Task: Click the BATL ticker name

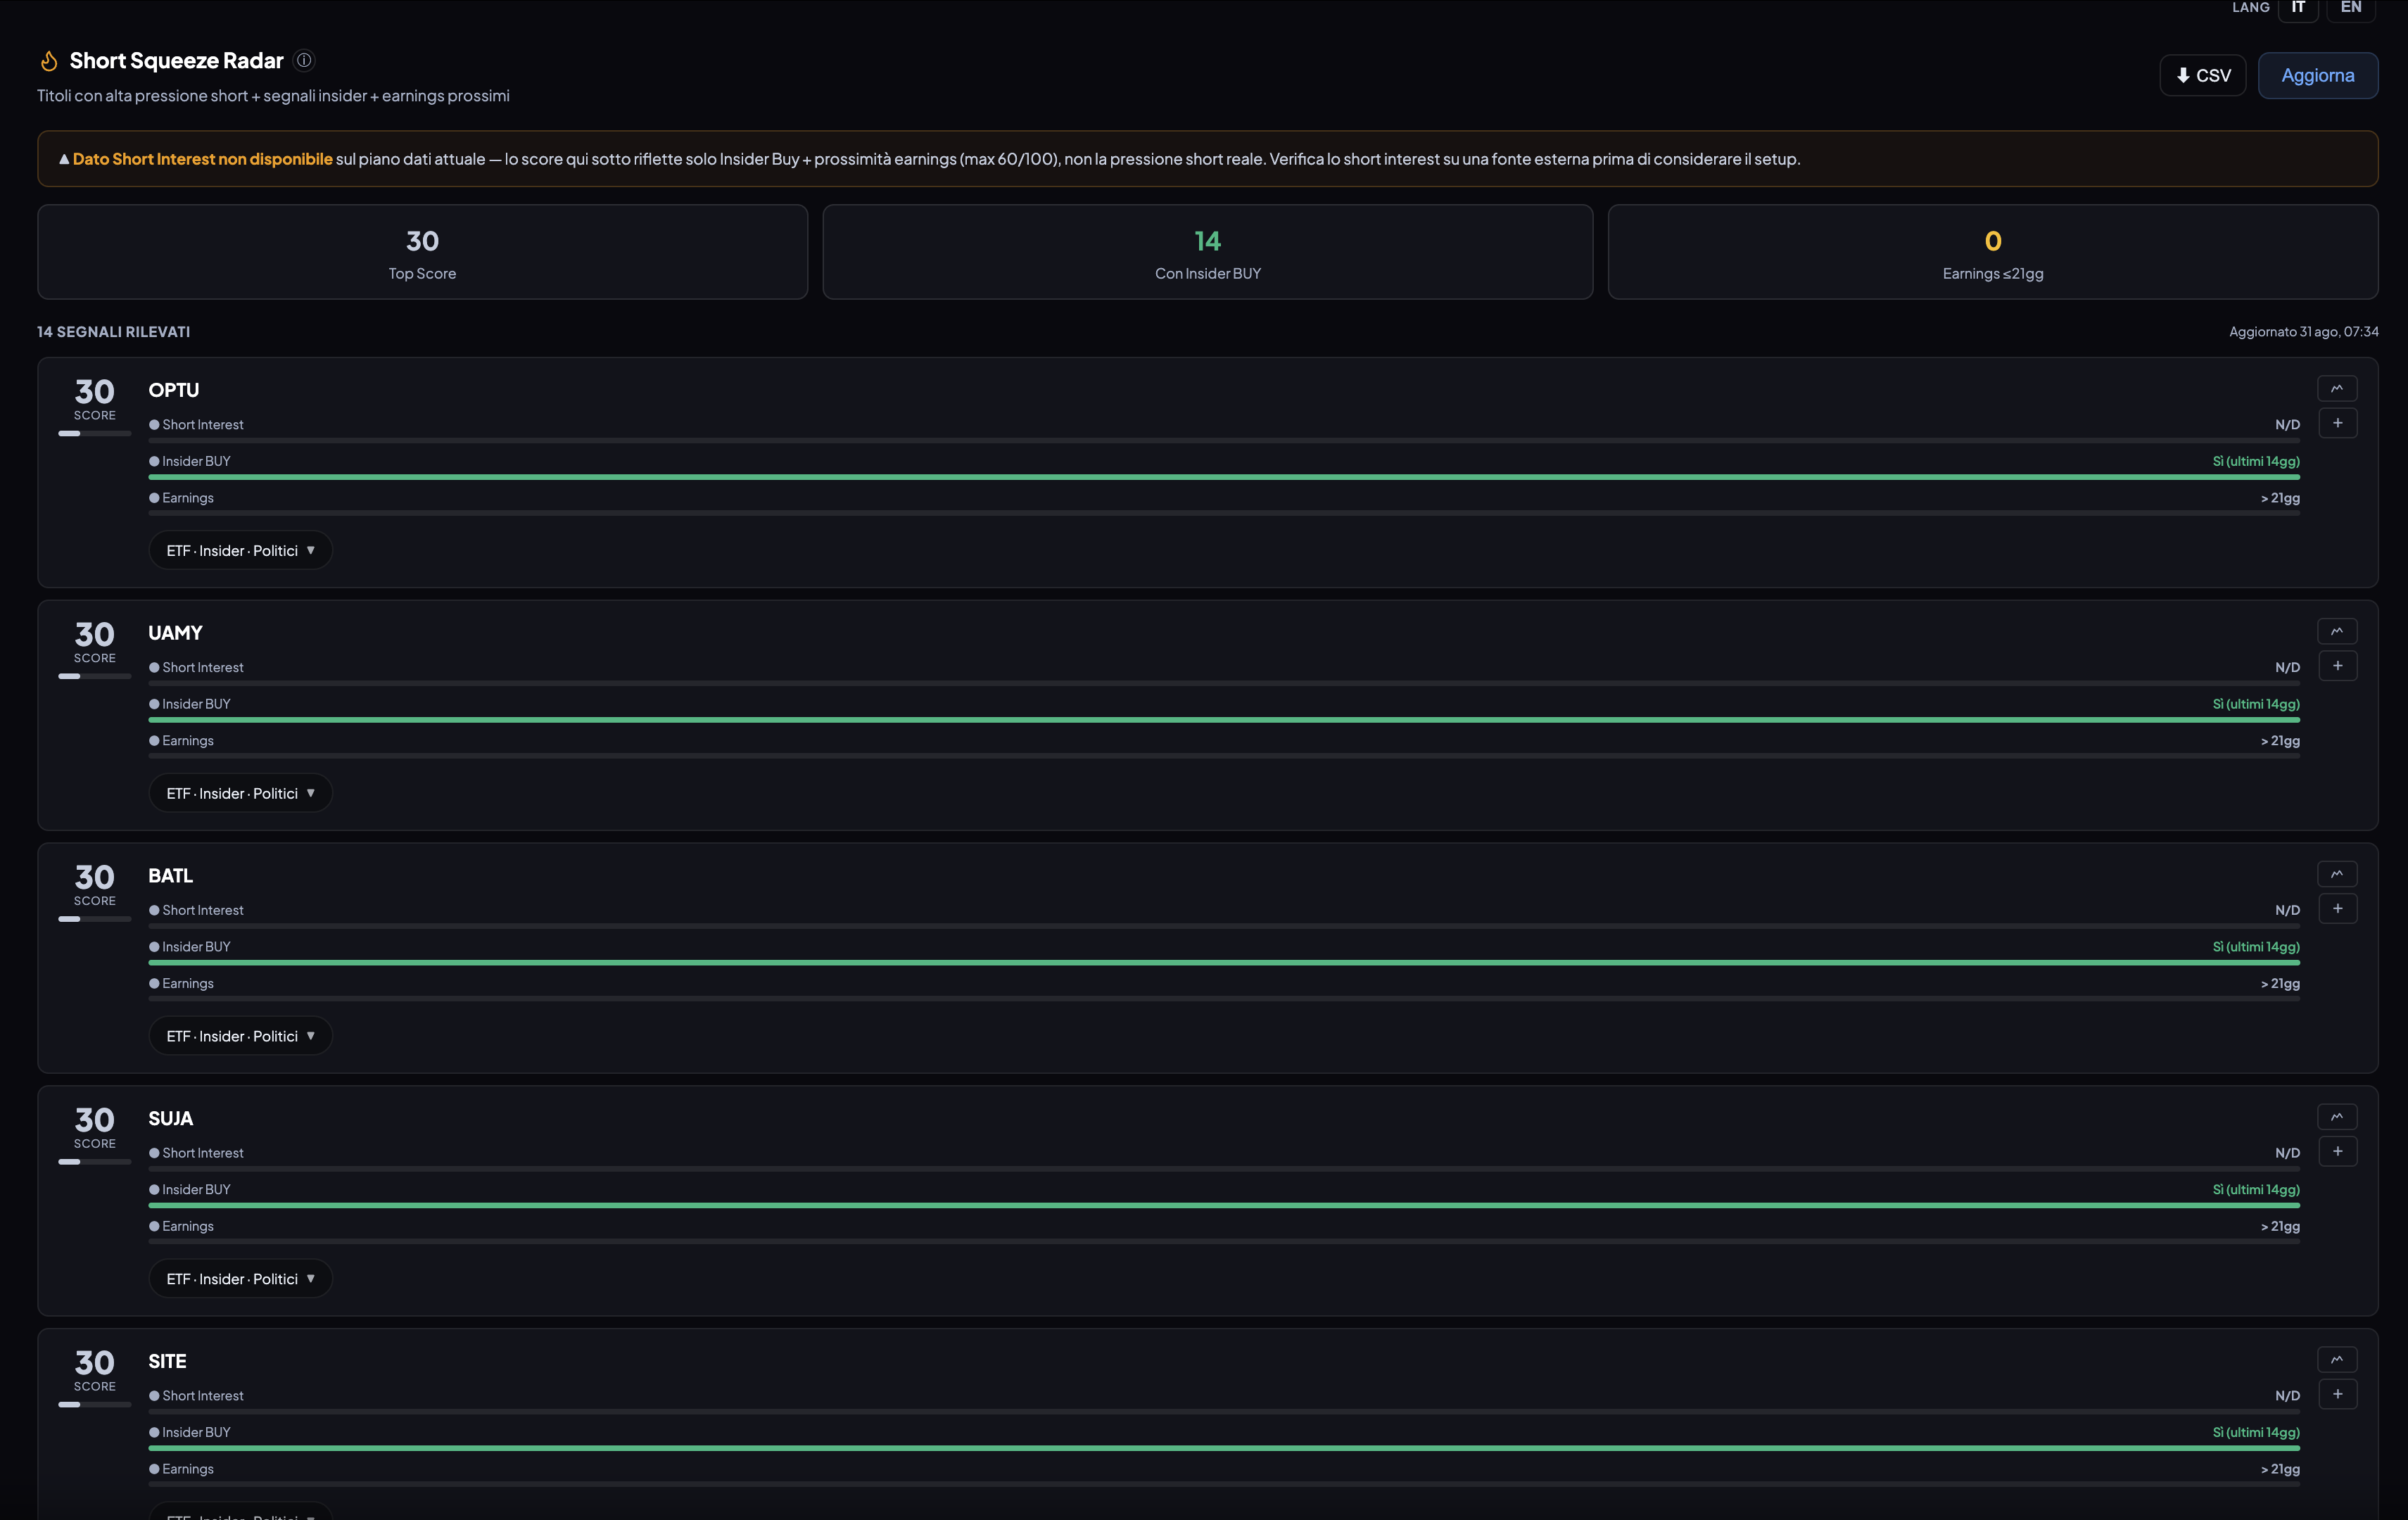Action: pyautogui.click(x=171, y=877)
